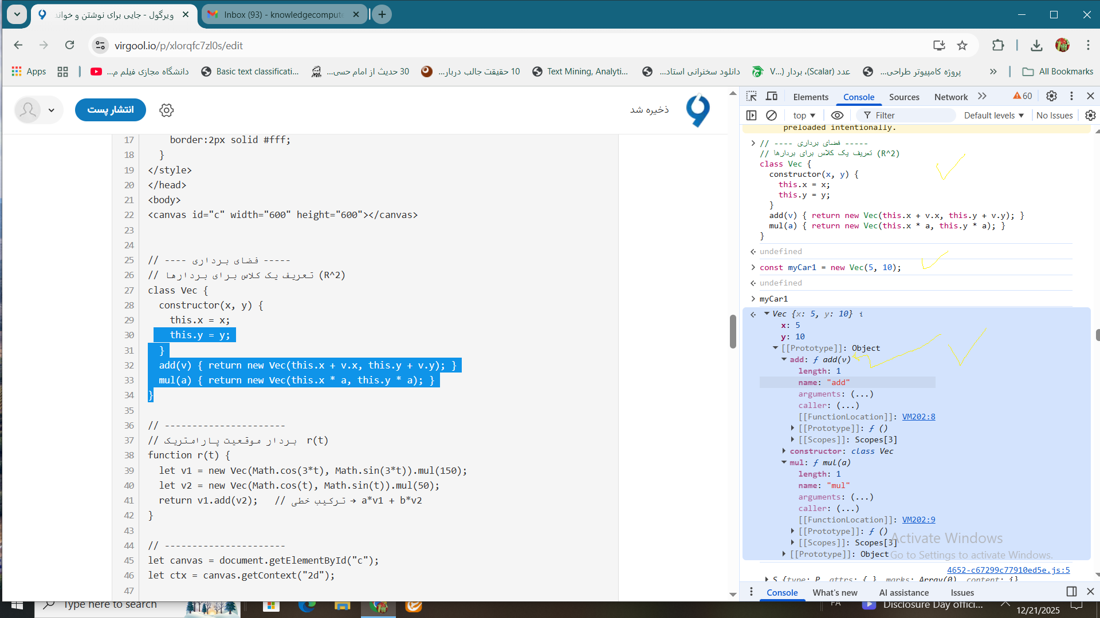Clear the console with the ban icon
Viewport: 1100px width, 618px height.
click(772, 115)
